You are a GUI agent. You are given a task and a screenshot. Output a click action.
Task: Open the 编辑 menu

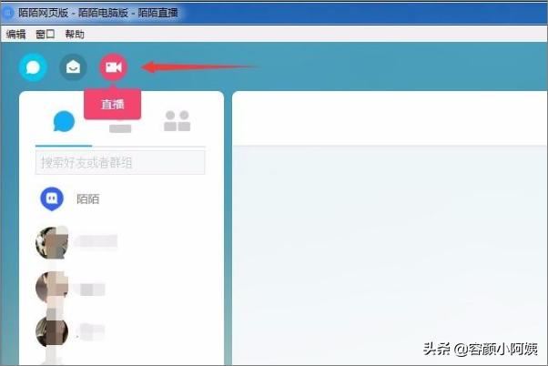click(x=15, y=35)
